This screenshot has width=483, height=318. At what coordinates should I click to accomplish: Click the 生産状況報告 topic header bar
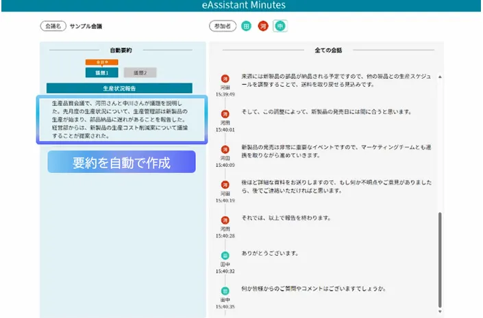point(119,88)
